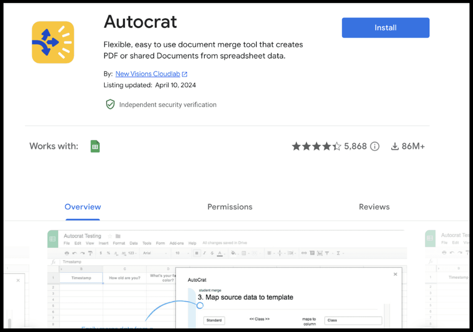Screen dimensions: 473x332
Task: Close the AutoCrat dialog in the screenshot
Action: click(x=395, y=274)
